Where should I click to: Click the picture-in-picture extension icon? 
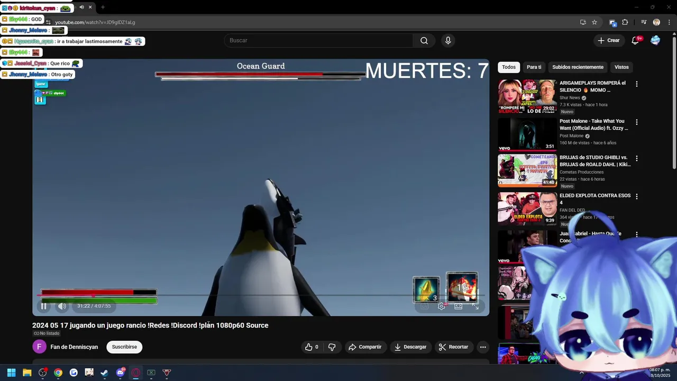pos(612,22)
